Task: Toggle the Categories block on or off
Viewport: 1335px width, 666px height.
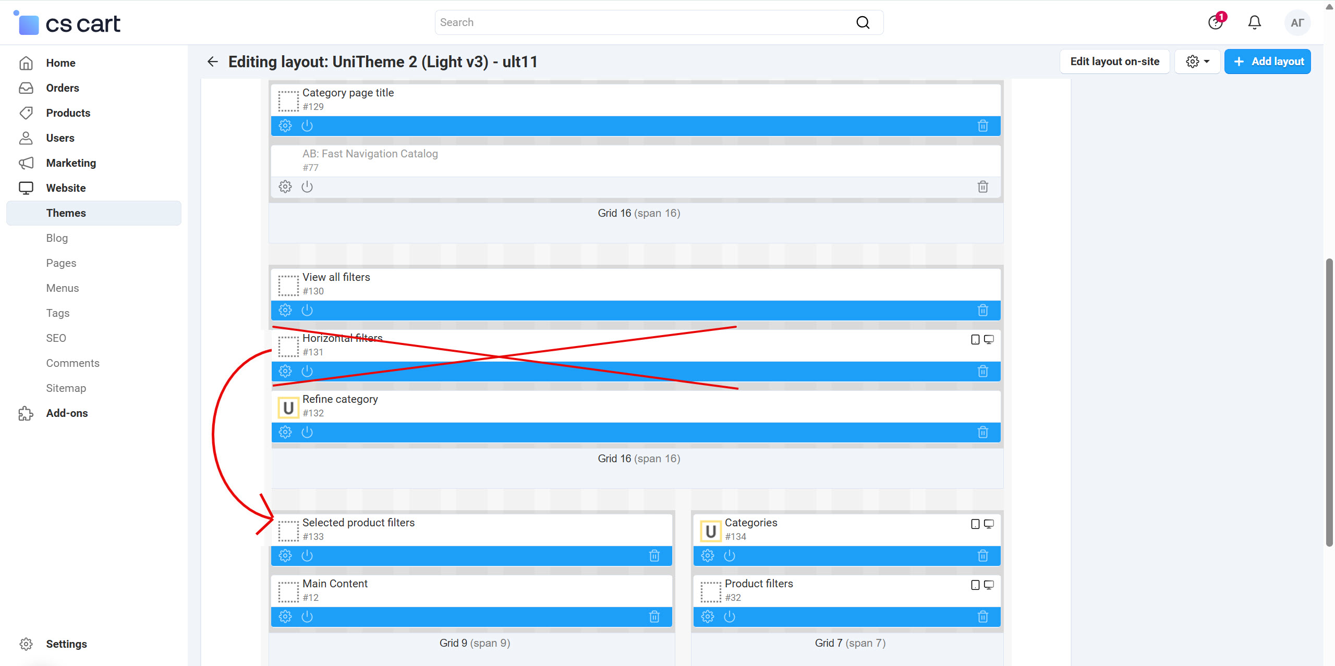Action: coord(729,556)
